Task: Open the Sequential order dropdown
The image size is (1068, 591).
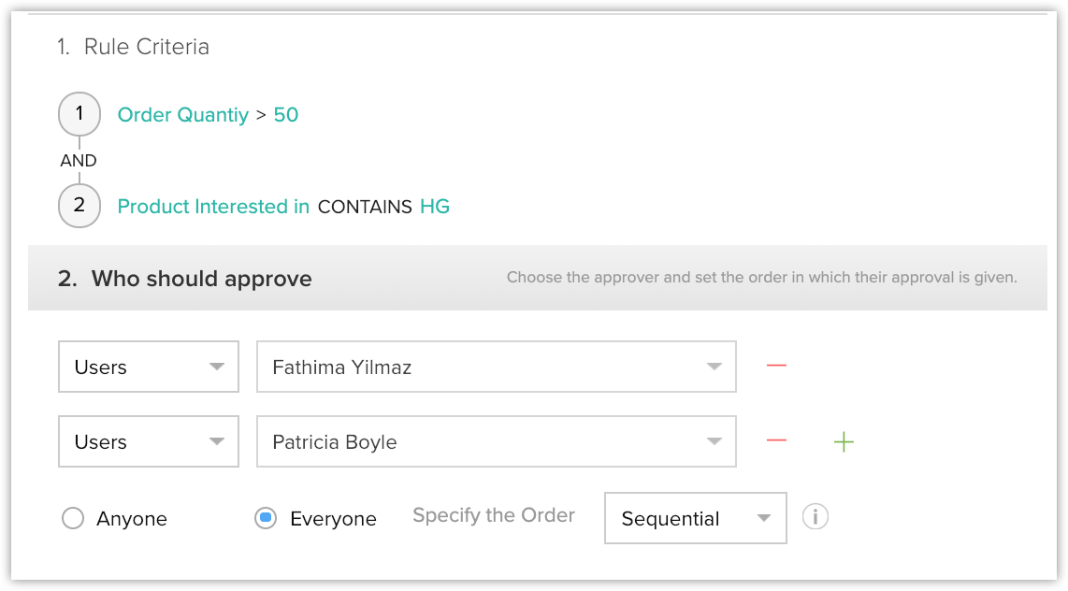Action: coord(696,518)
